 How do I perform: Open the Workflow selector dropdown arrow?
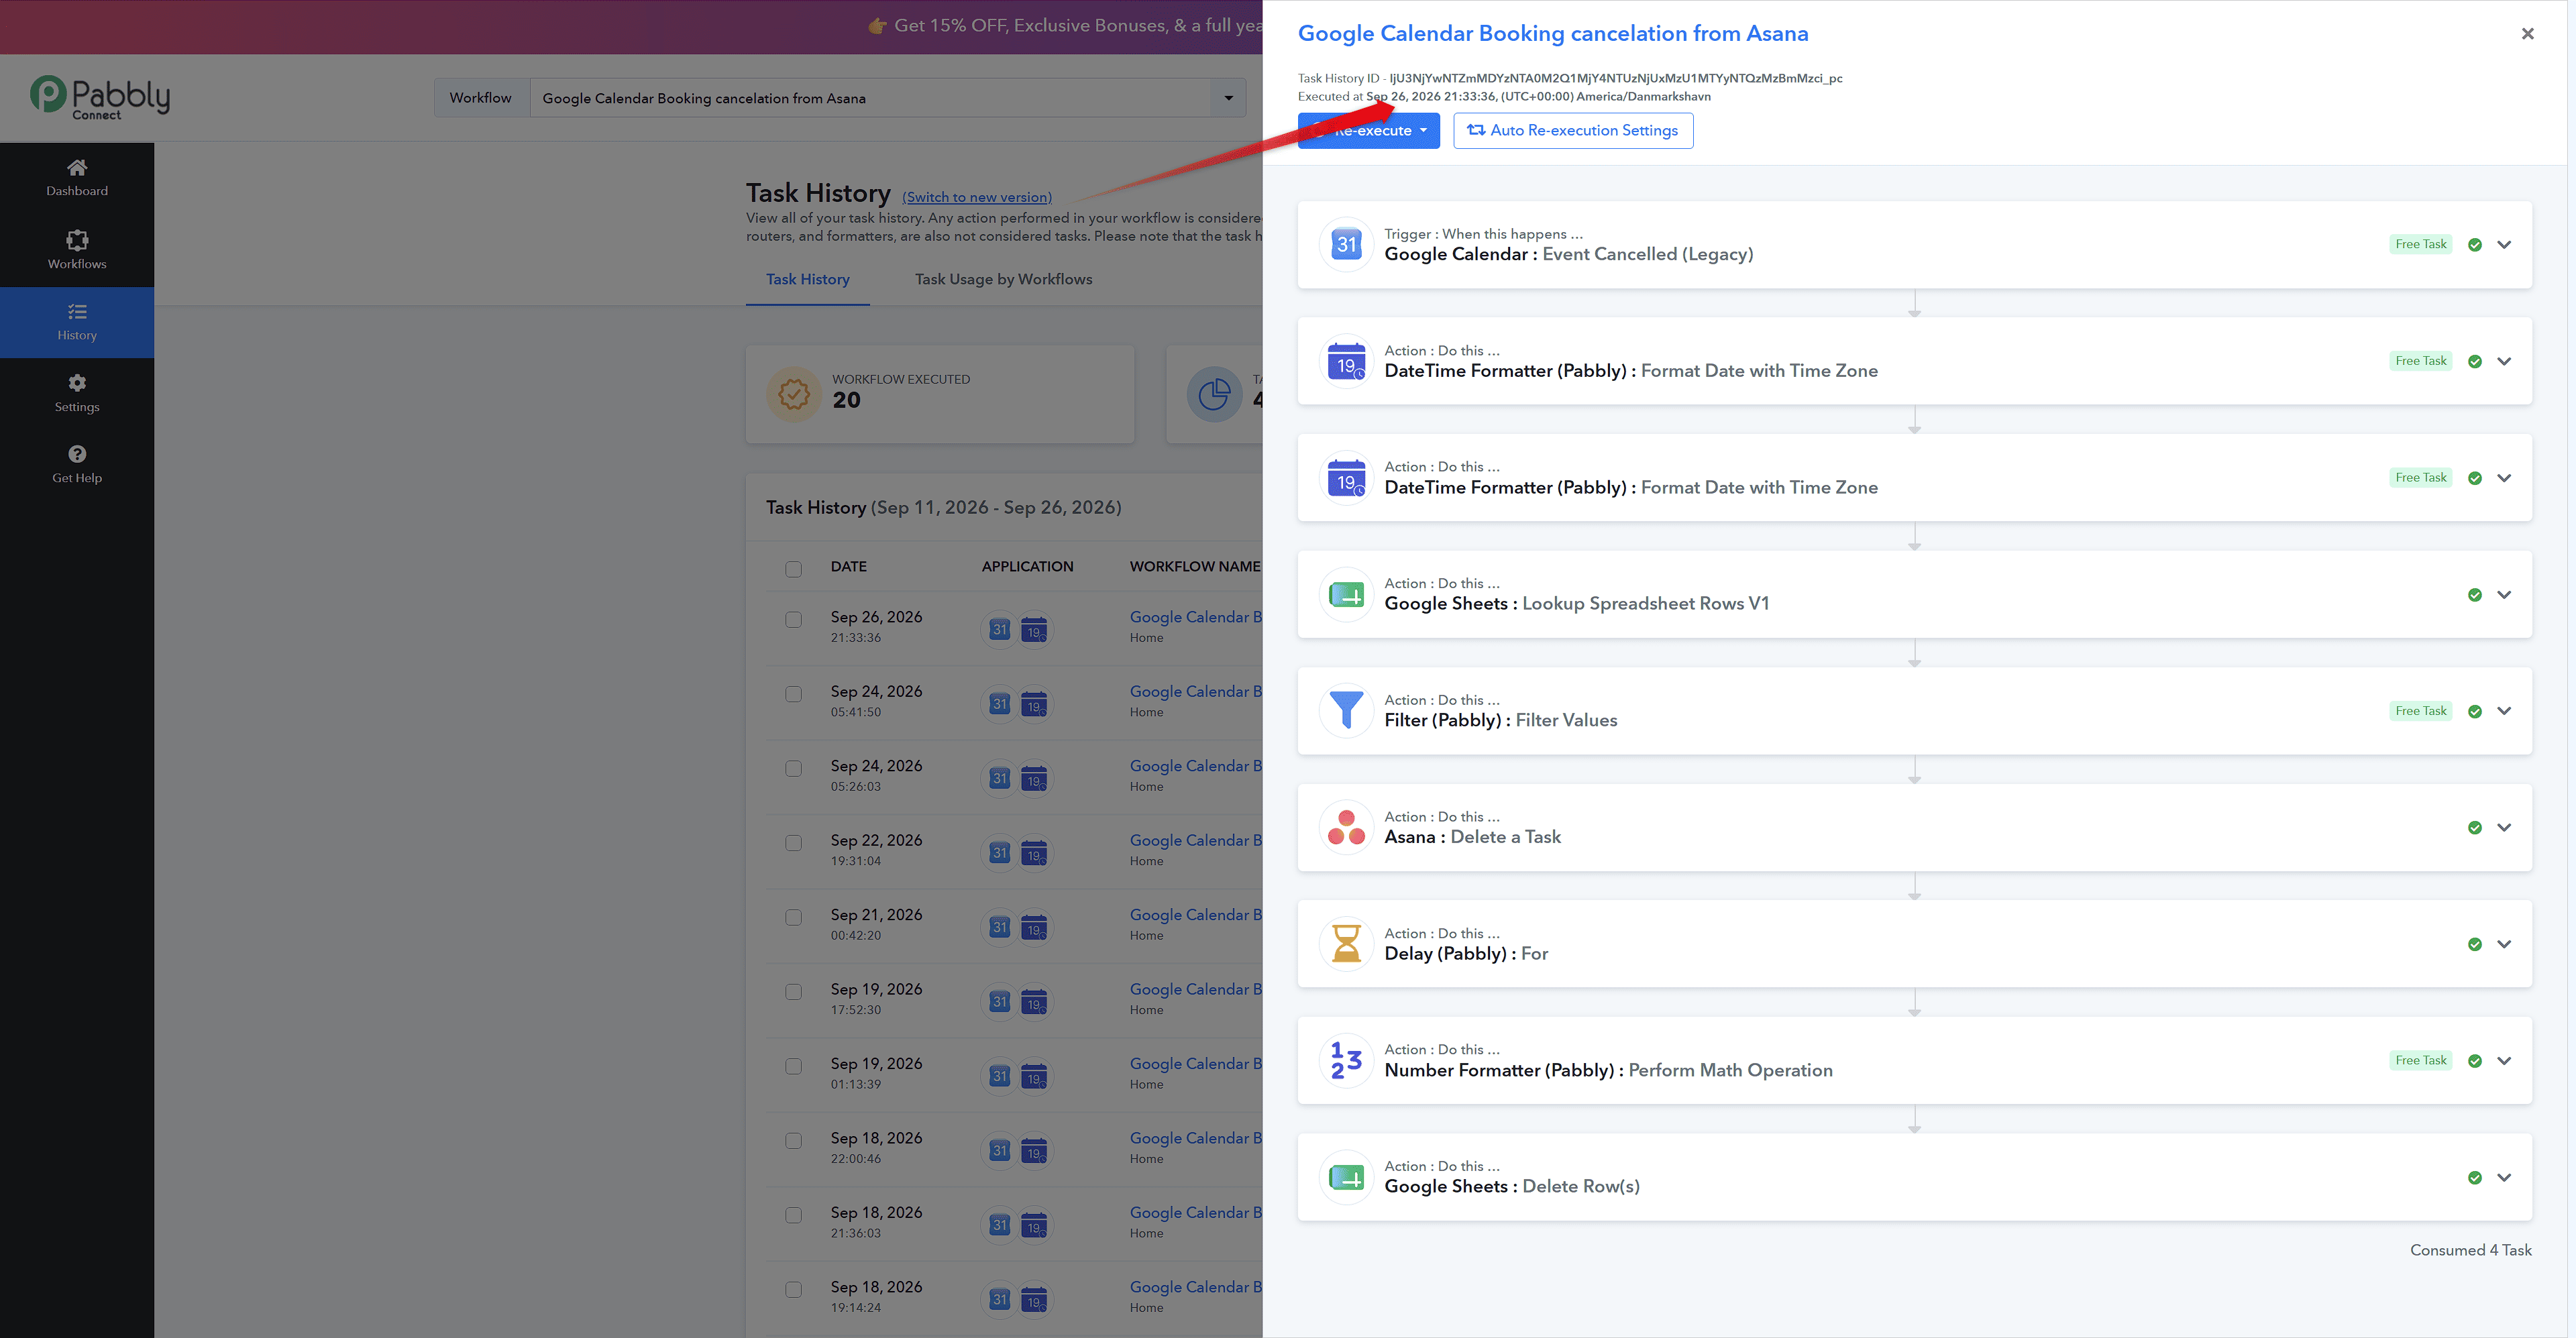pyautogui.click(x=1228, y=98)
